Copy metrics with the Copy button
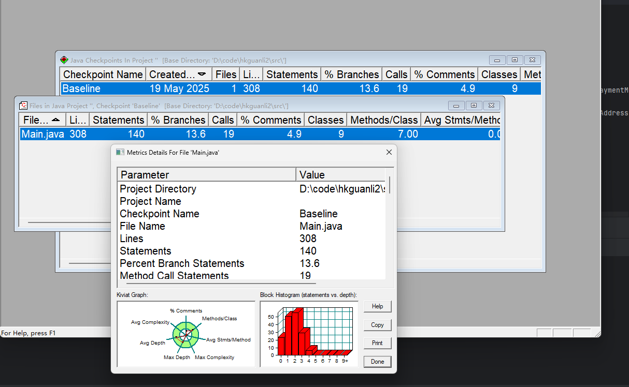629x387 pixels. point(377,325)
